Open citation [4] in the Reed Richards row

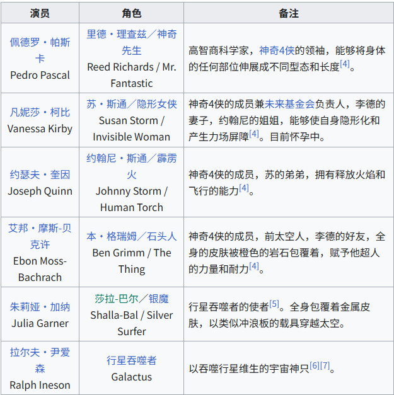pyautogui.click(x=345, y=64)
